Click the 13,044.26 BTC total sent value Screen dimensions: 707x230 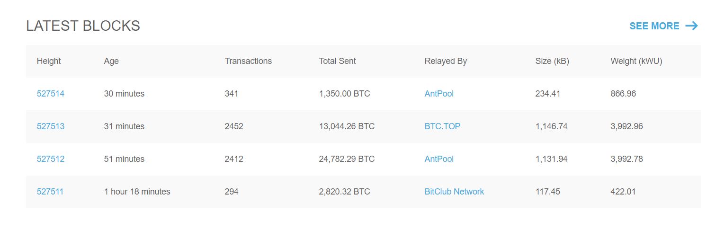pyautogui.click(x=347, y=126)
